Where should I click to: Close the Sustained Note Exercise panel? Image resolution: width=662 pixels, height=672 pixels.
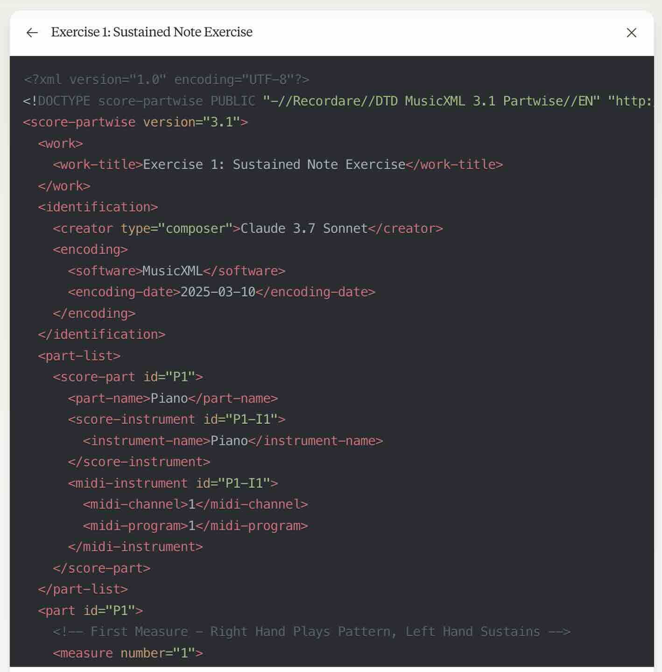point(631,33)
